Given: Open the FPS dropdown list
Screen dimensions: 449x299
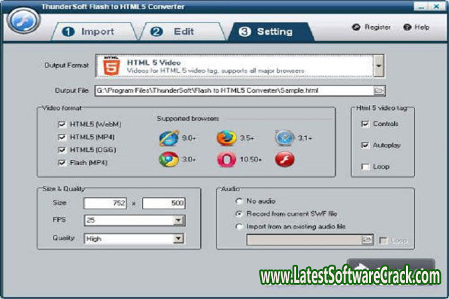Looking at the screenshot, I should tap(179, 221).
